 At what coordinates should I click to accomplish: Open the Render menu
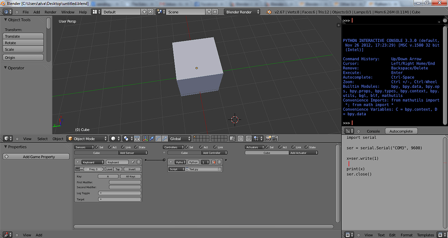coord(51,12)
